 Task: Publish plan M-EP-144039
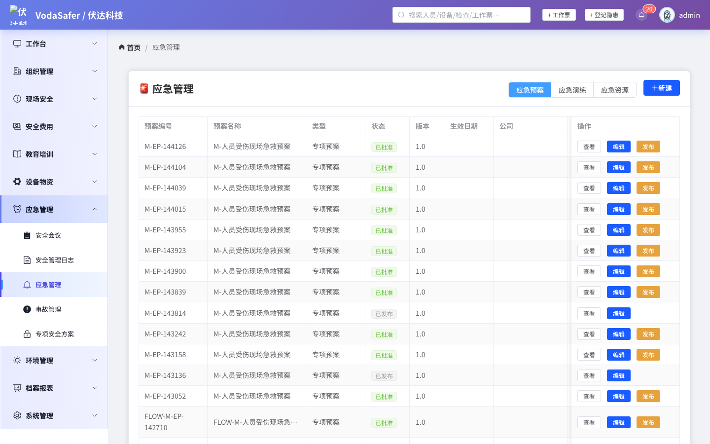[648, 188]
